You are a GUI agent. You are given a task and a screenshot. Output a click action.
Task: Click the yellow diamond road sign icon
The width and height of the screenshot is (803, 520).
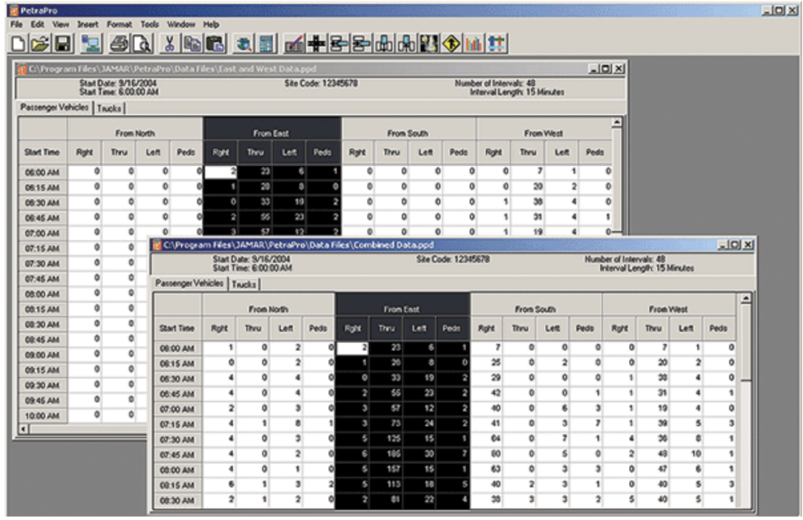point(451,44)
